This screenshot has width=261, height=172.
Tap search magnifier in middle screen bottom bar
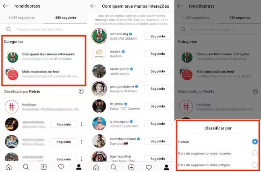tap(114, 167)
